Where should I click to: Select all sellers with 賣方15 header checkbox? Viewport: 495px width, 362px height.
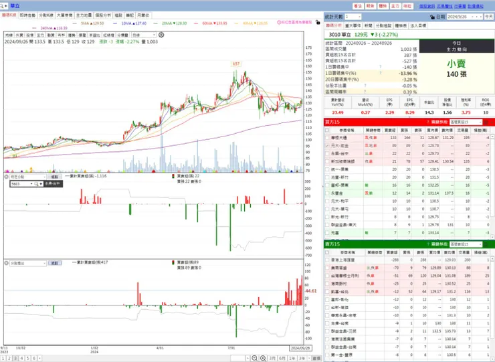(327, 252)
